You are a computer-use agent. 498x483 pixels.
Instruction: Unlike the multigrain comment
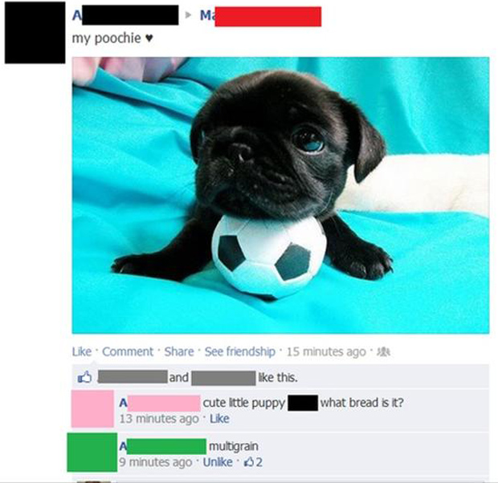coord(218,462)
